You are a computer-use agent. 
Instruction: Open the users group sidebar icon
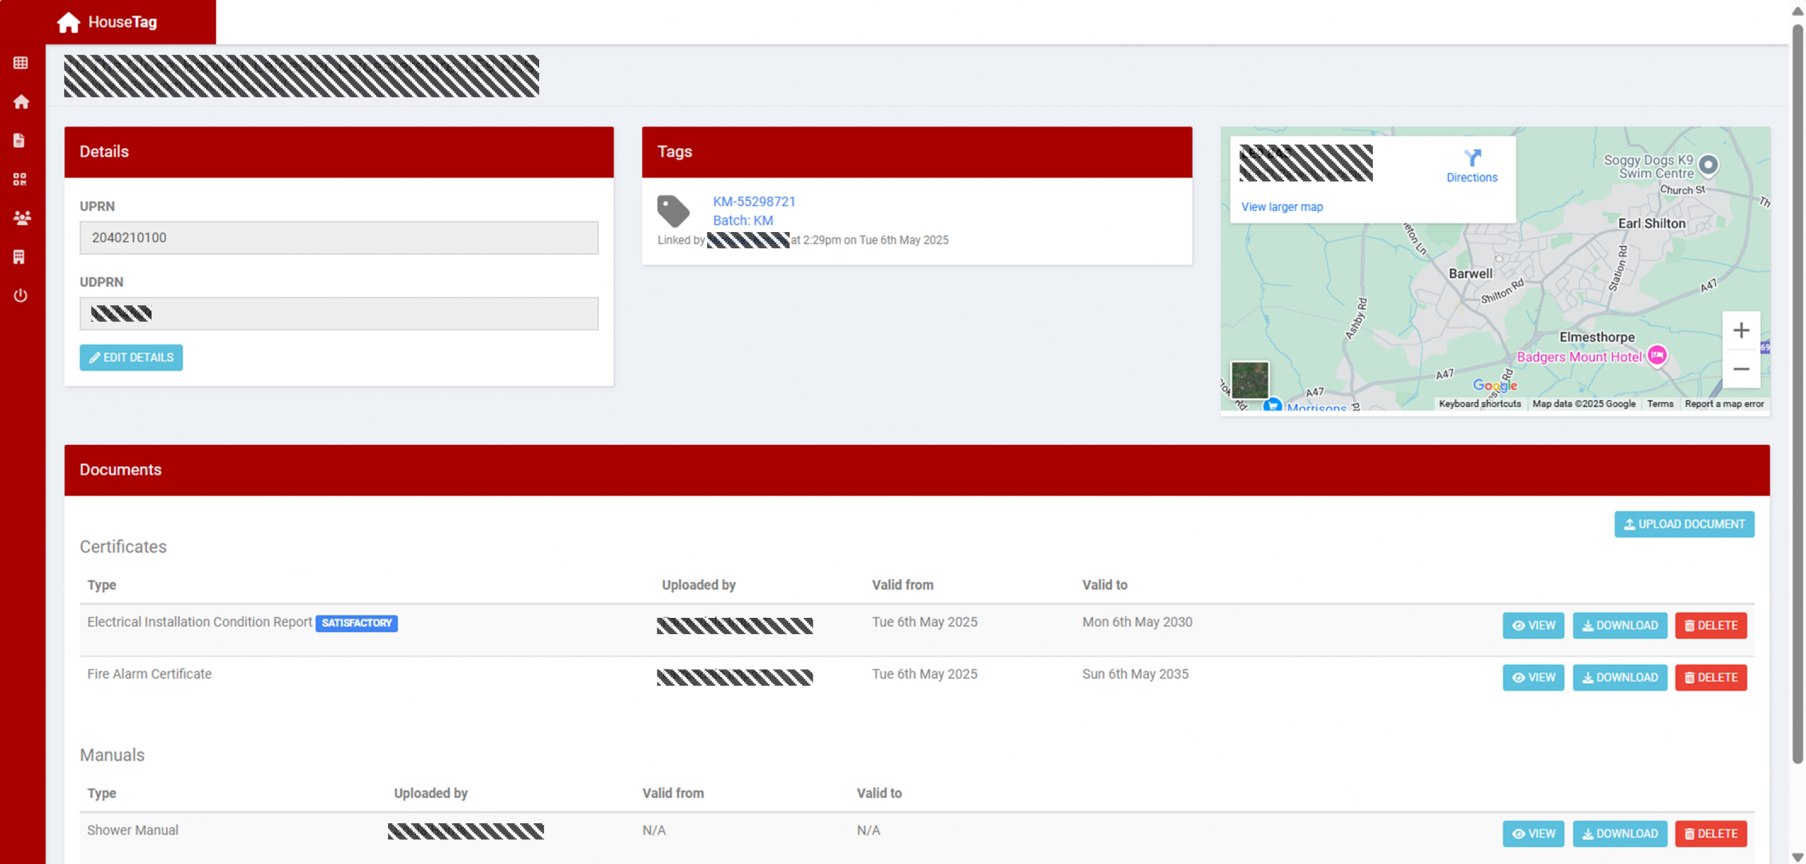click(x=21, y=218)
